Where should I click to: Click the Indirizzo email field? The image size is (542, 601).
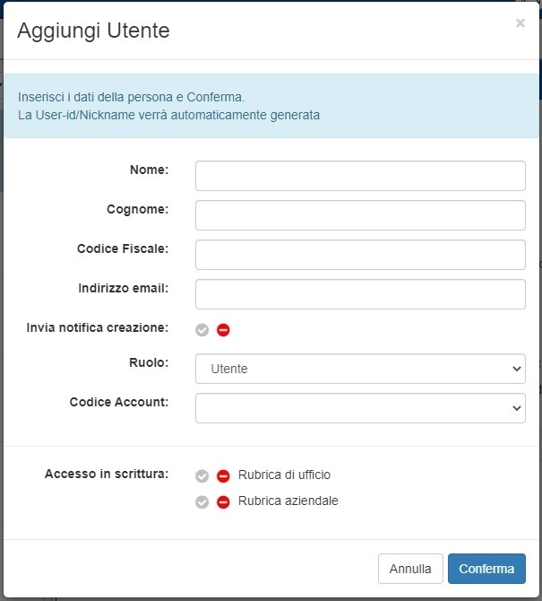[359, 294]
